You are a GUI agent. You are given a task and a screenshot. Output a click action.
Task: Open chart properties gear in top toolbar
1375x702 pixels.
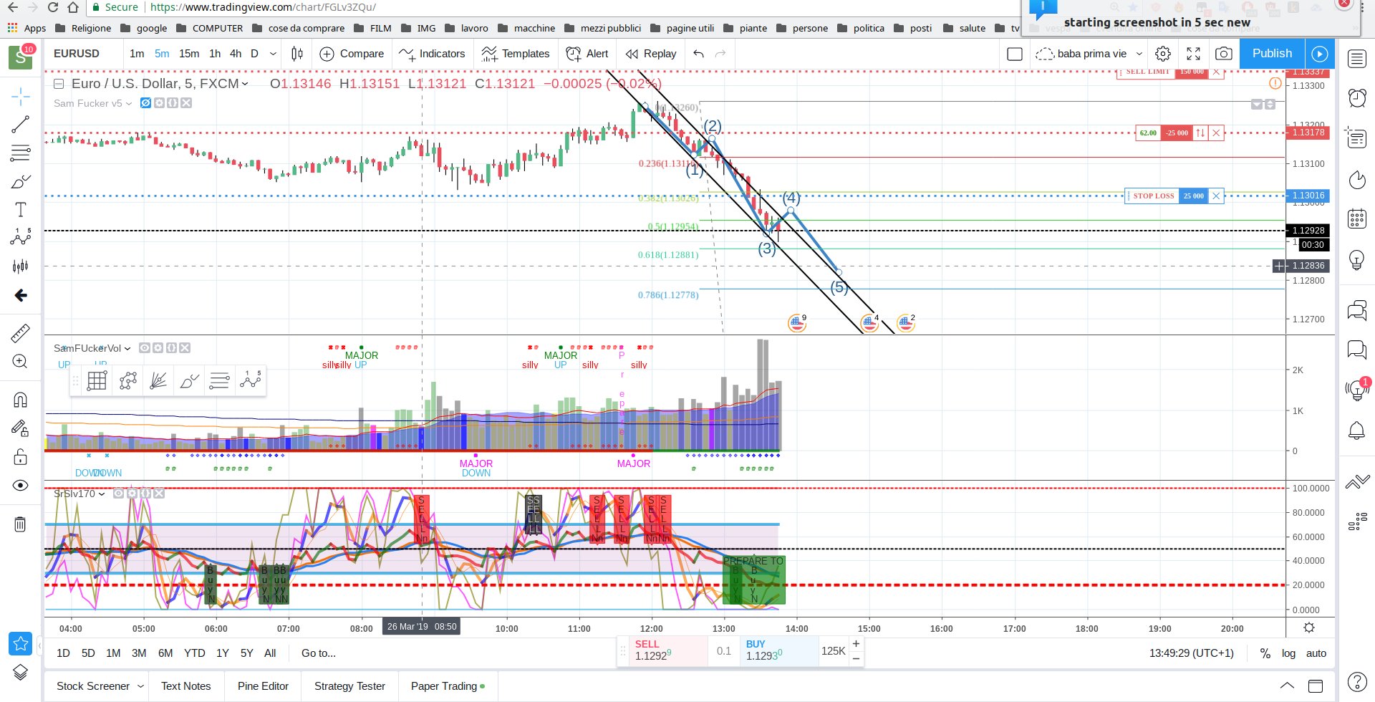pyautogui.click(x=1163, y=54)
